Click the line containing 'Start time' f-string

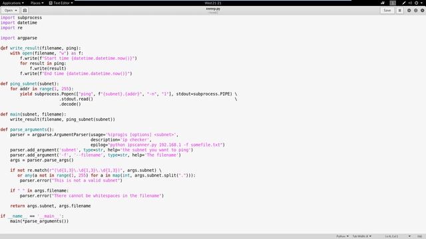point(79,58)
